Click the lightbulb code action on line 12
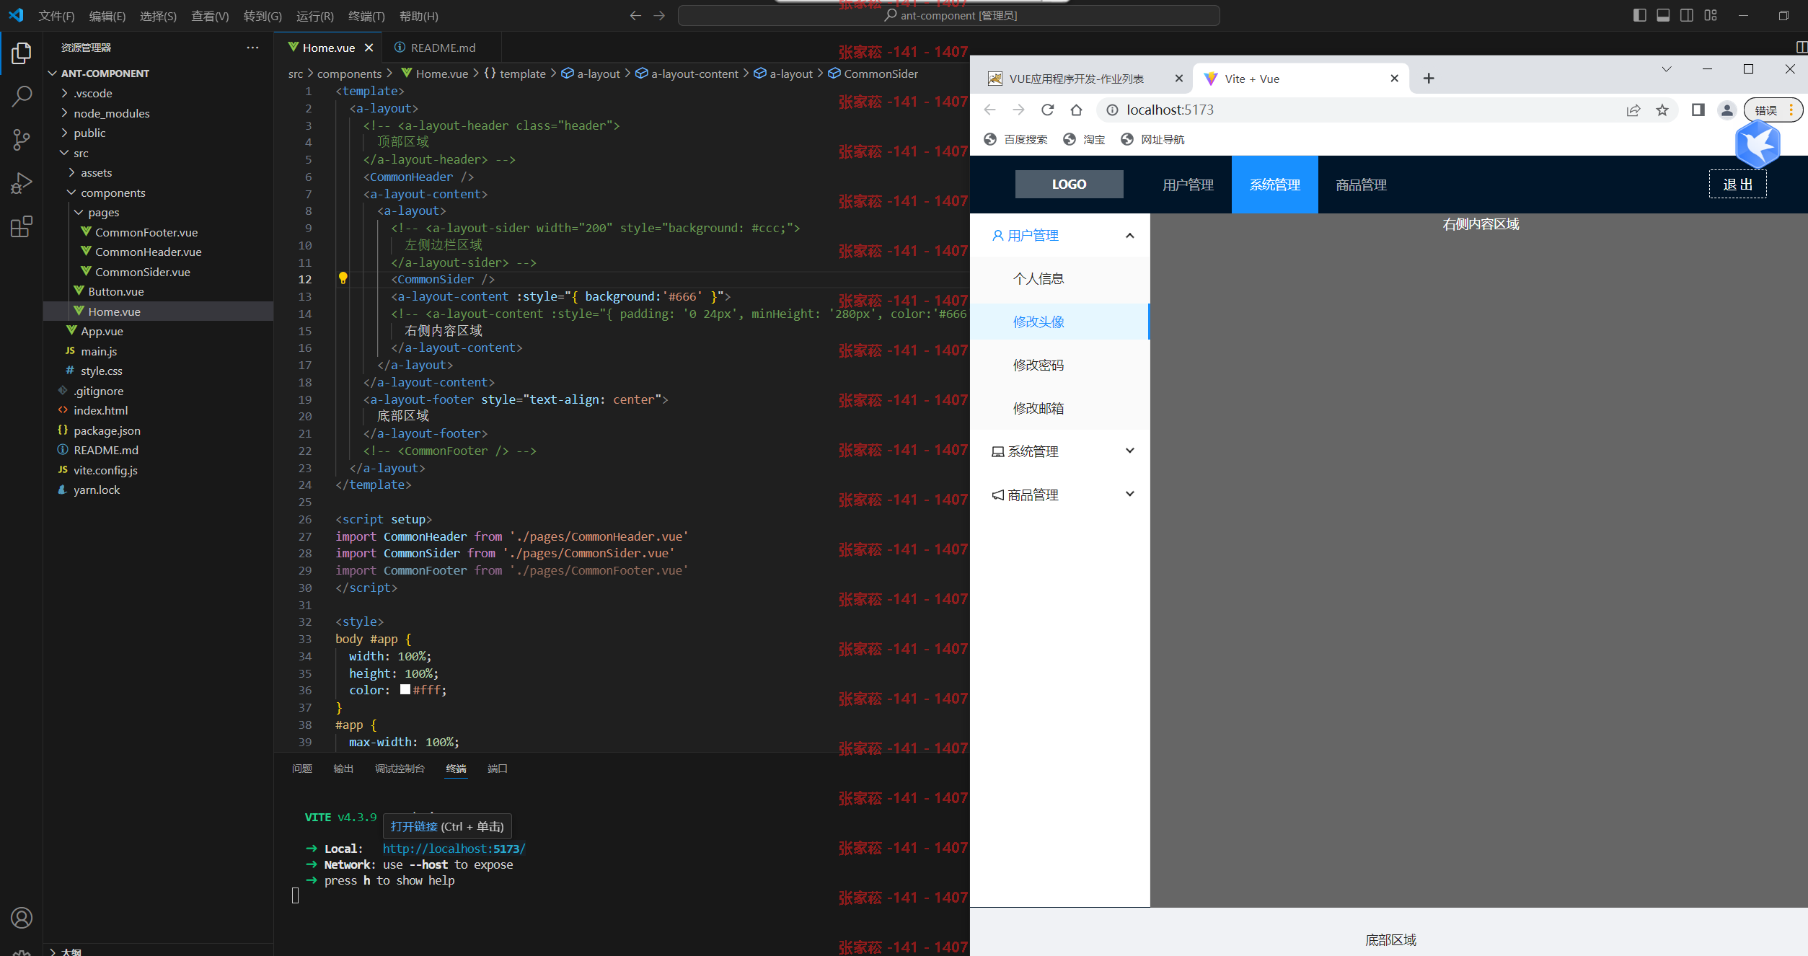The height and width of the screenshot is (956, 1808). [343, 278]
